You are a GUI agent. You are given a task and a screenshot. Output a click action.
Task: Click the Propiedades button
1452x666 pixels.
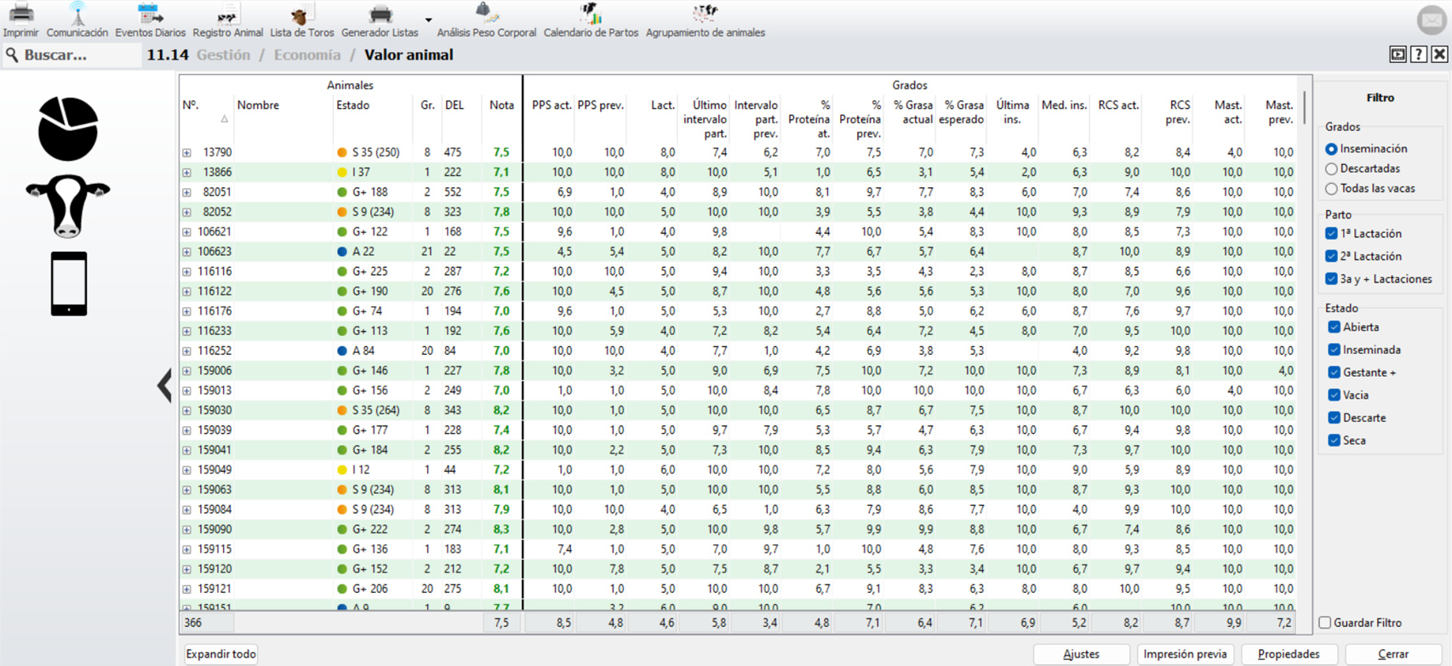pos(1289,654)
